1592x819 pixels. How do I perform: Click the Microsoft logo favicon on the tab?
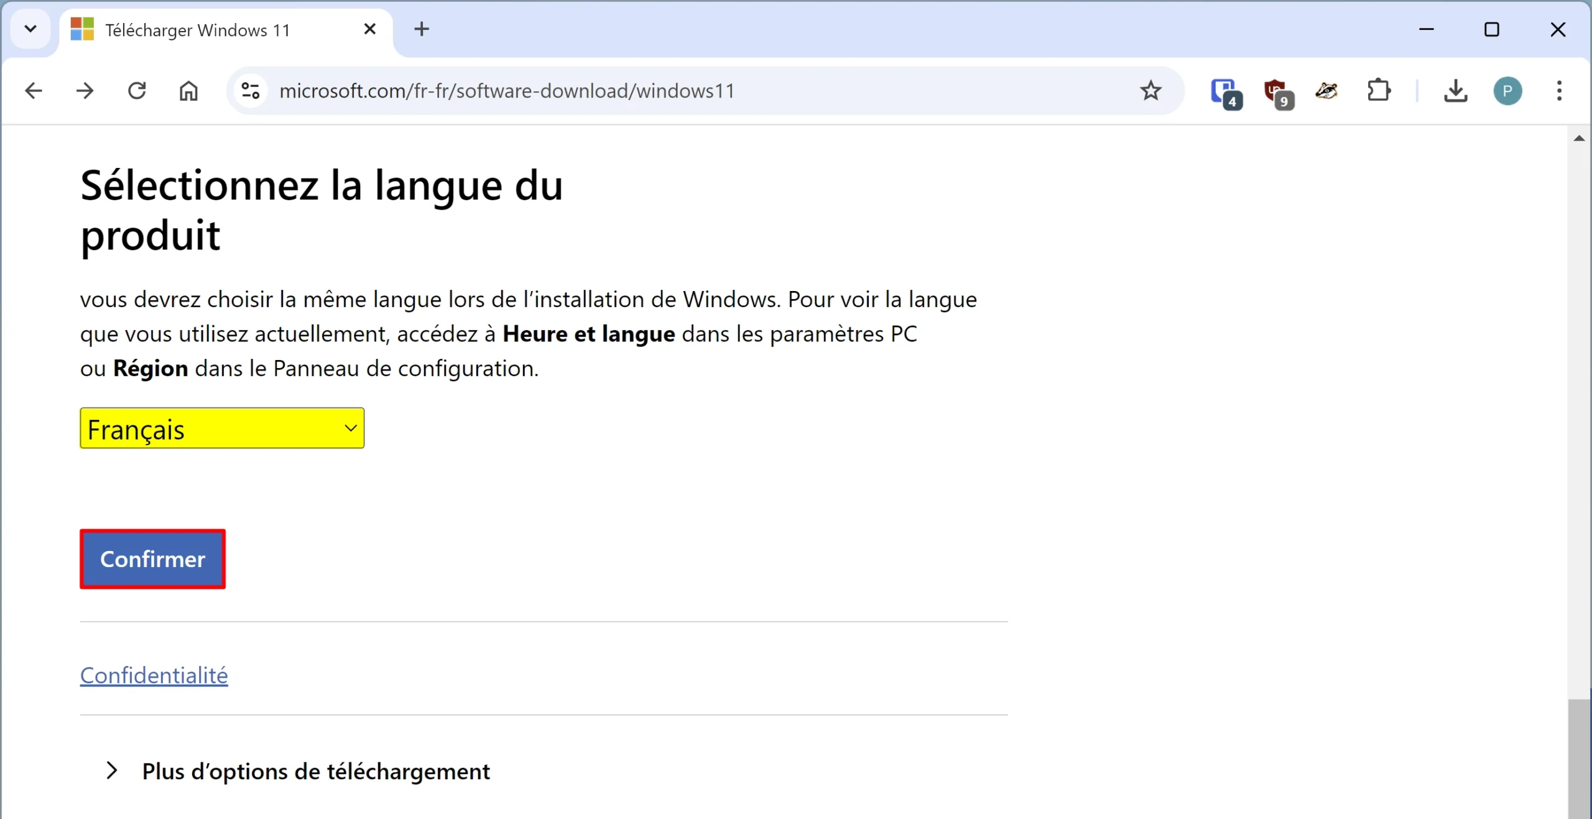[x=82, y=29]
